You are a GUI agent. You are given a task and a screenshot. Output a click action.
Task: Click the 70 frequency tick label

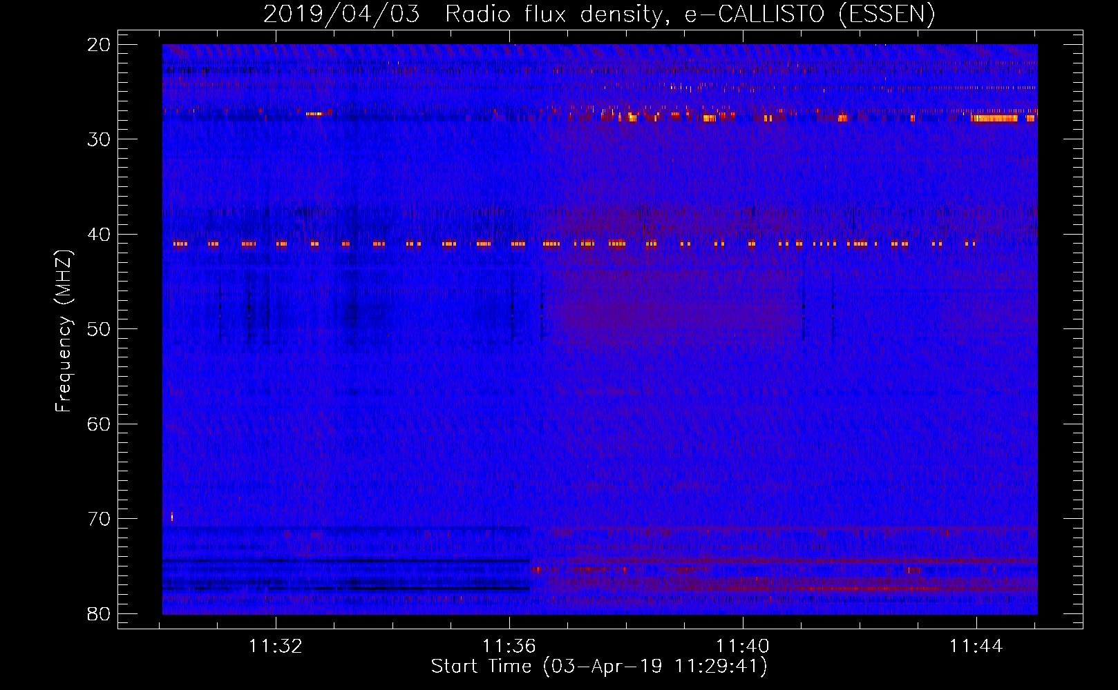[x=99, y=519]
